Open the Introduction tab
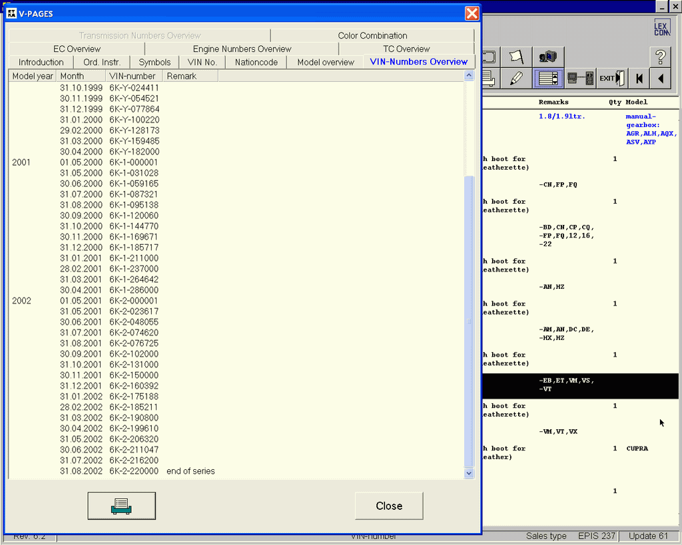This screenshot has height=545, width=682. pyautogui.click(x=41, y=62)
